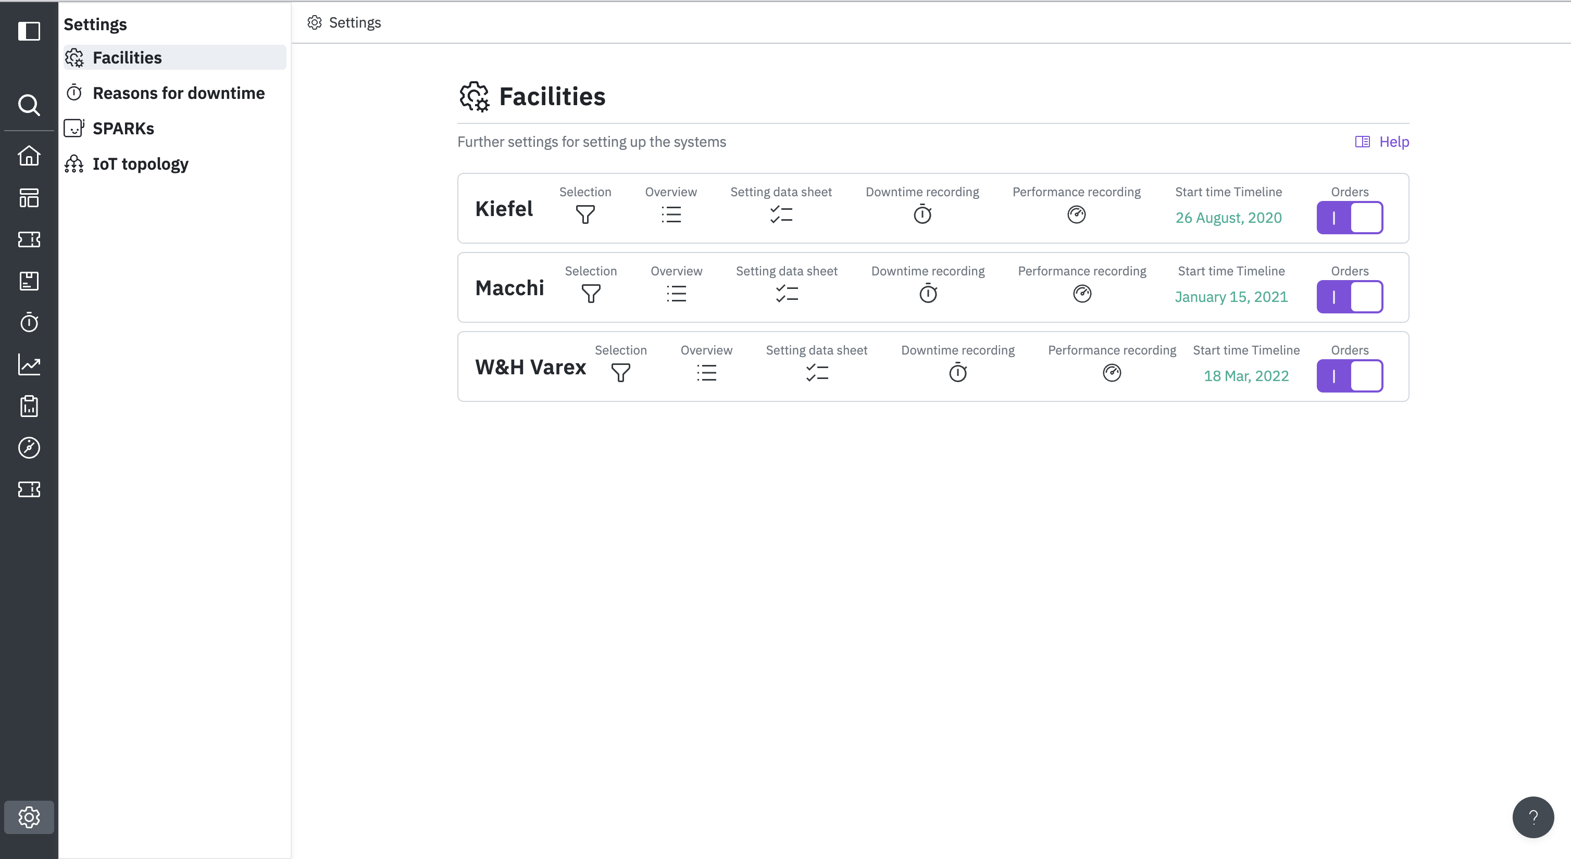Viewport: 1571px width, 859px height.
Task: Toggle Orders switch for Macchi
Action: click(x=1349, y=297)
